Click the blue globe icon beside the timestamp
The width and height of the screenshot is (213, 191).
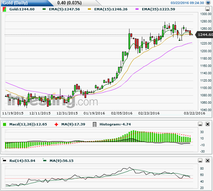pos(208,2)
